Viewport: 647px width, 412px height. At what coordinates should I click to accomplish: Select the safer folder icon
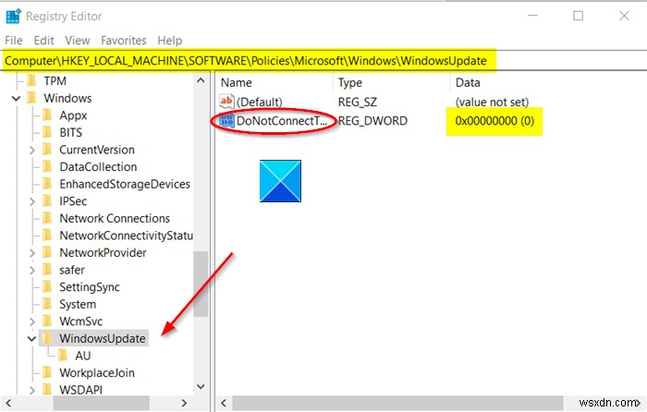47,270
